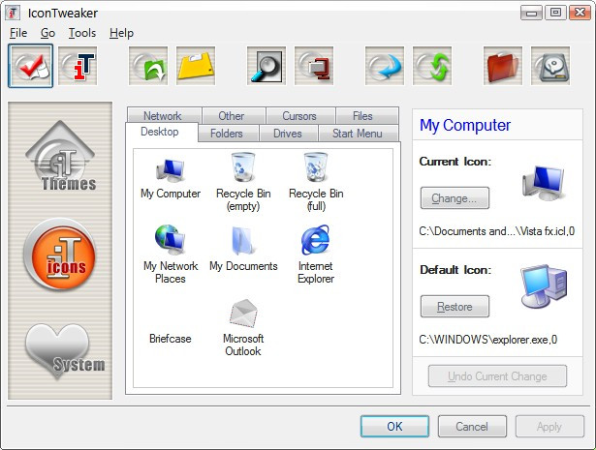This screenshot has width=596, height=450.
Task: Click the green refresh arrows toolbar icon
Action: [432, 66]
